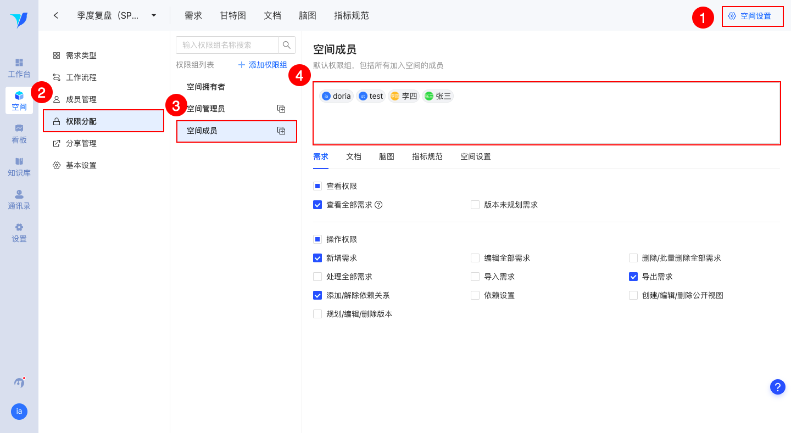Open the 甘特图 top menu tab

pos(233,15)
